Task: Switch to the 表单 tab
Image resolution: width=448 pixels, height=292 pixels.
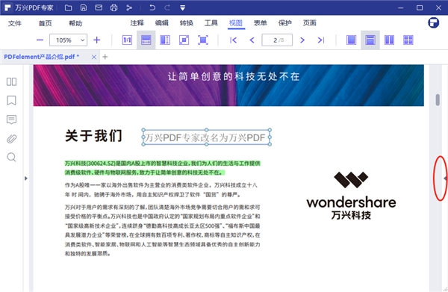Action: (261, 23)
